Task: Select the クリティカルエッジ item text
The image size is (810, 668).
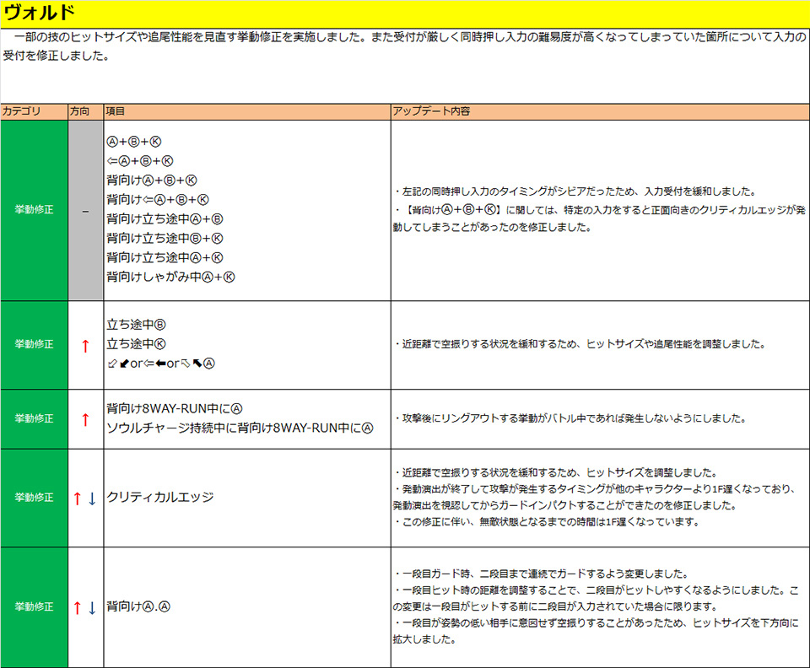Action: click(160, 498)
